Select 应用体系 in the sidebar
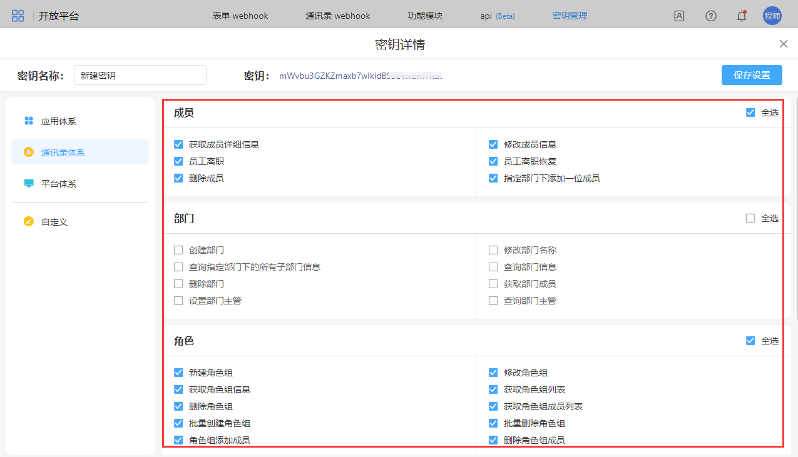Viewport: 798px width, 457px height. coord(58,121)
